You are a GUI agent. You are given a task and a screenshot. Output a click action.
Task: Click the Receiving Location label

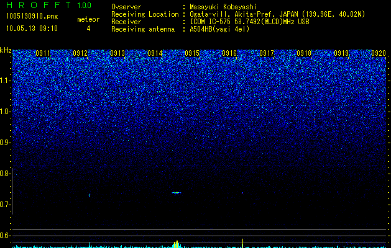[145, 14]
